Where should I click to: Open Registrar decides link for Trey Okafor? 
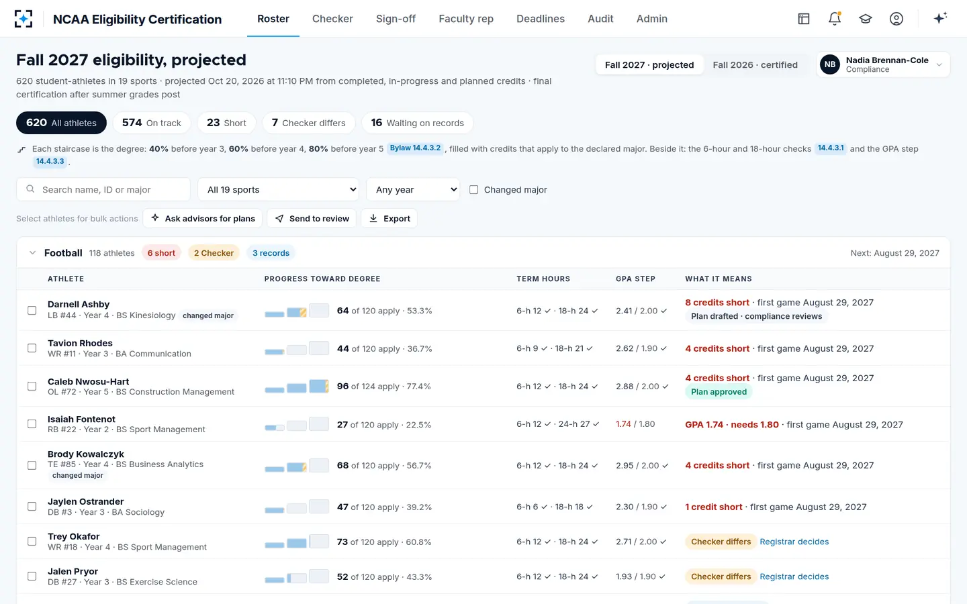point(794,542)
